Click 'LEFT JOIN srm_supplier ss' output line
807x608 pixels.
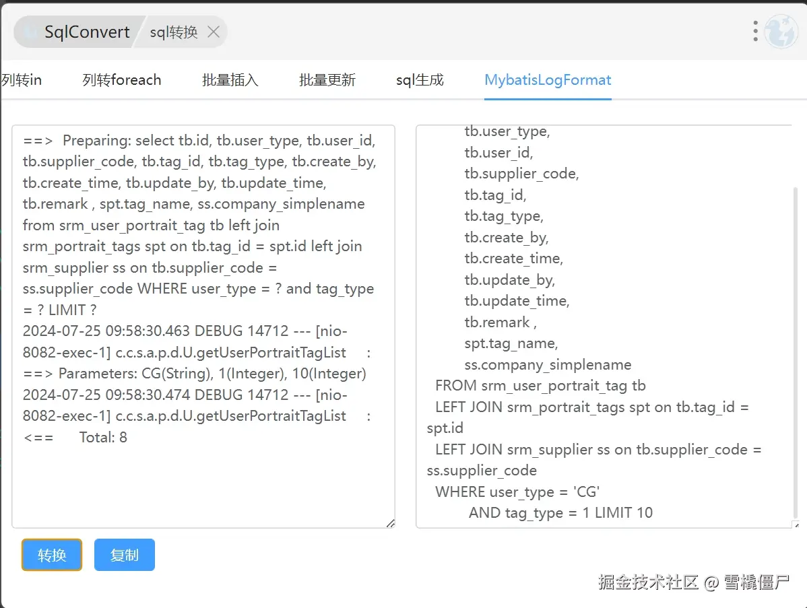pos(598,450)
